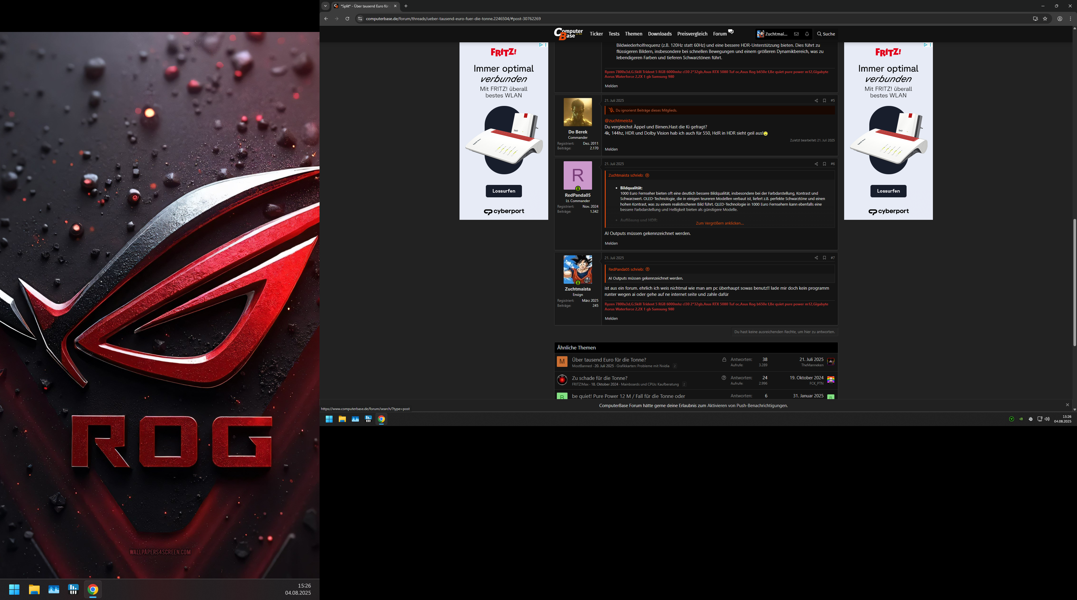Open thread 'Zu schade für die Tonne?'
This screenshot has height=600, width=1077.
[x=599, y=378]
